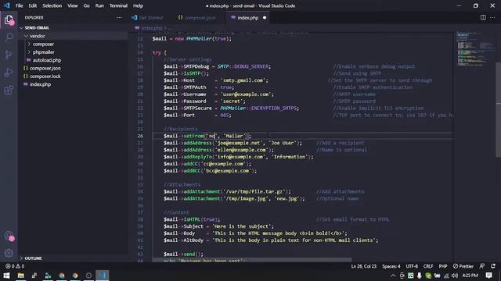
Task: Change language mode via PHP
Action: pos(443,266)
